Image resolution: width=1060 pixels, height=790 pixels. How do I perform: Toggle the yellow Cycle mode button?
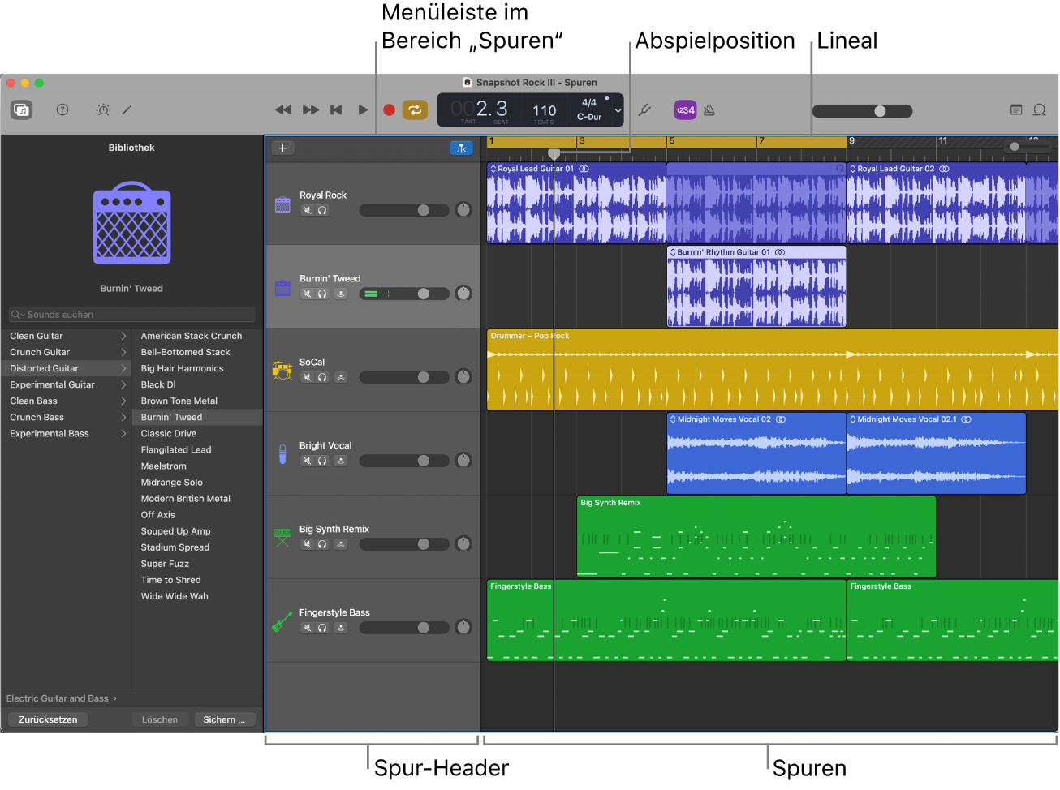[x=415, y=110]
